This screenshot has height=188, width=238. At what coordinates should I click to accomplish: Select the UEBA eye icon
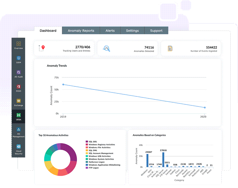pos(18,115)
